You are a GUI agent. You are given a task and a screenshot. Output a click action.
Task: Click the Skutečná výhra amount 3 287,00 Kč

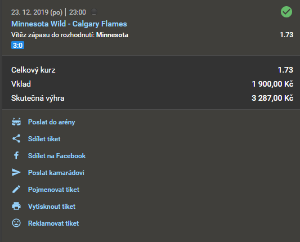[272, 98]
